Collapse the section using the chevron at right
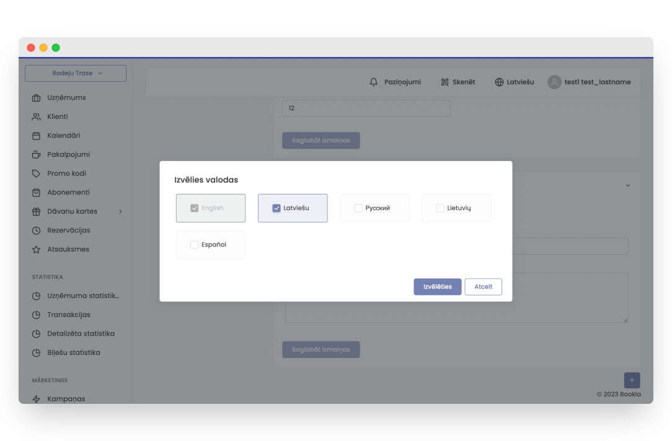This screenshot has height=441, width=672. pyautogui.click(x=628, y=185)
